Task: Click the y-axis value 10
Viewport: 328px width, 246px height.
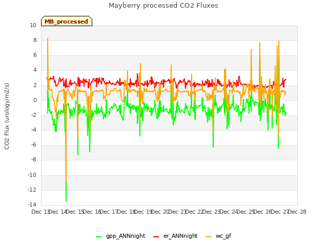Action: click(x=33, y=25)
